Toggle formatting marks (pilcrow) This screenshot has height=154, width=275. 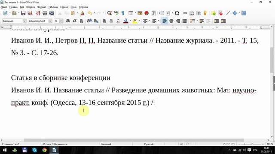[x=123, y=13]
